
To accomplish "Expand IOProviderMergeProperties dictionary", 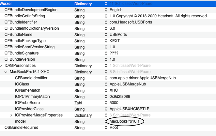I will [x=11, y=115].
